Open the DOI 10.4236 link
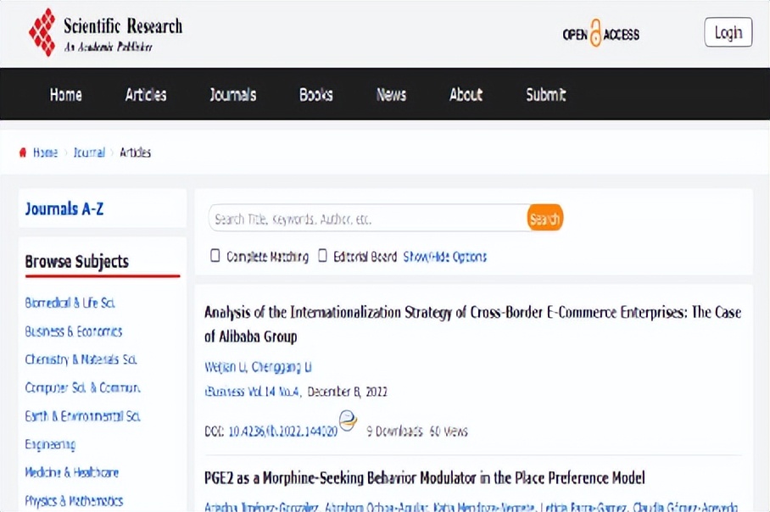The image size is (770, 512). point(283,431)
